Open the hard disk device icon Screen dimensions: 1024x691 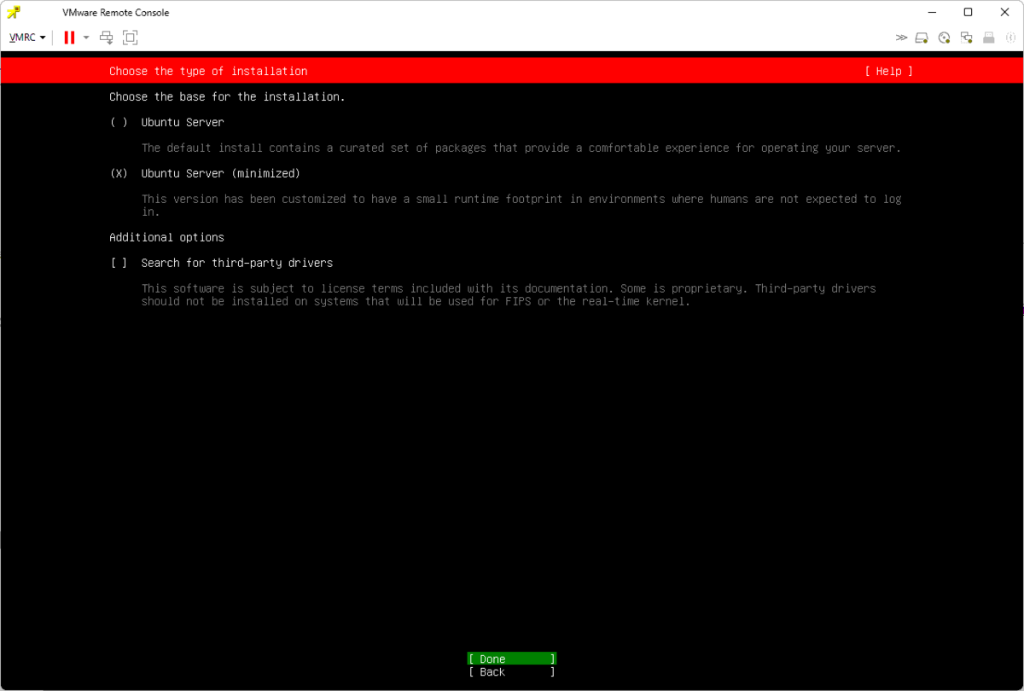tap(922, 38)
